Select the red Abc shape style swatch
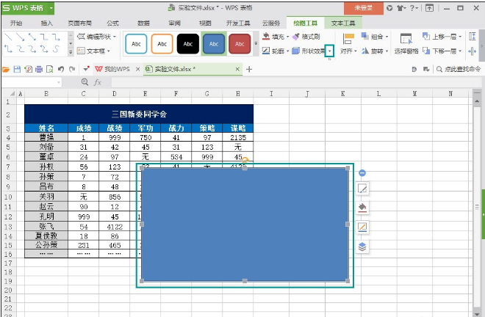This screenshot has height=317, width=485. tap(240, 44)
